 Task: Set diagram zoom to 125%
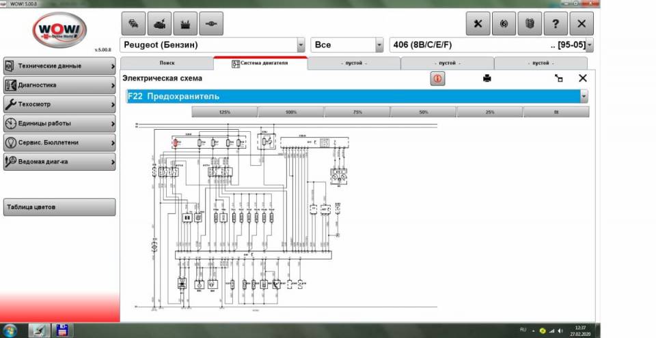(x=224, y=112)
